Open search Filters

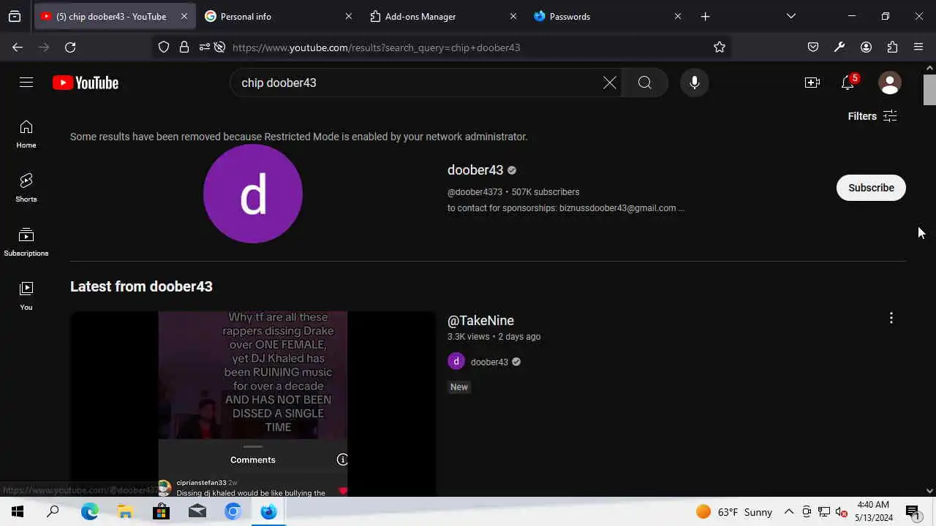872,116
